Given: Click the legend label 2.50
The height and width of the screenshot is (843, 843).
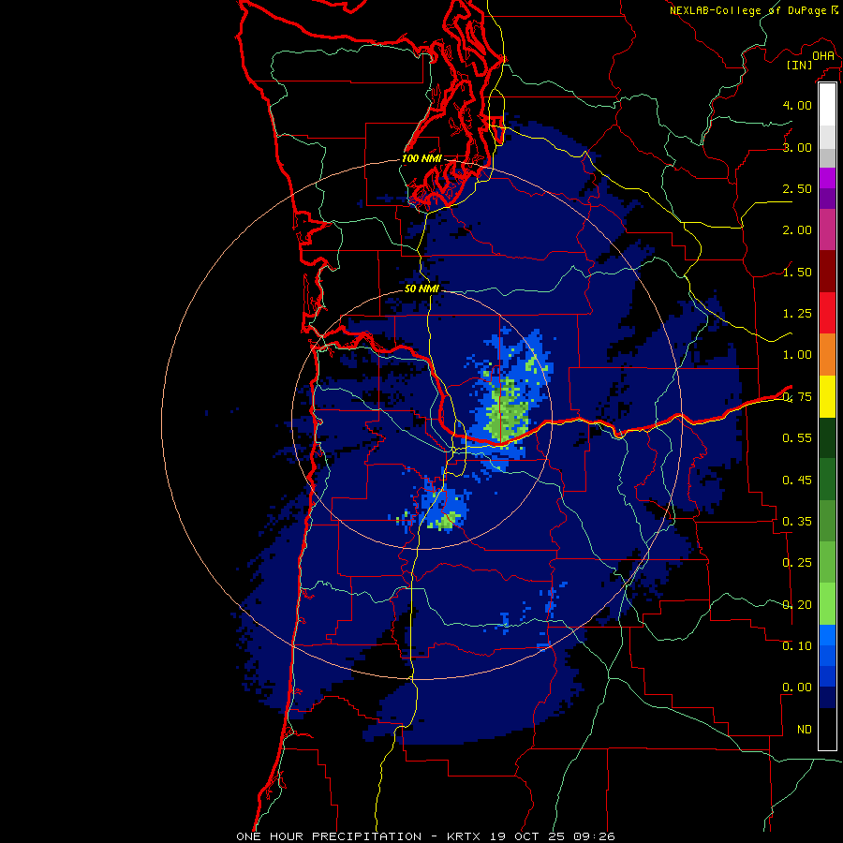Looking at the screenshot, I should click(797, 188).
